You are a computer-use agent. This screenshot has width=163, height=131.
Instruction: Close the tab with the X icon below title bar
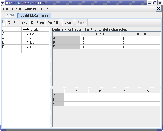[x=159, y=9]
